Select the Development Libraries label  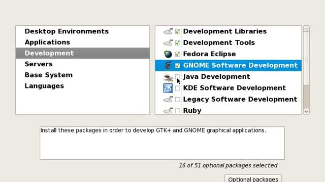pos(224,31)
